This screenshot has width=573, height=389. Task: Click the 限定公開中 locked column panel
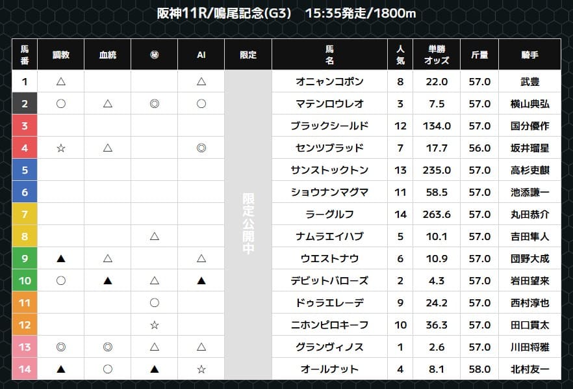[x=248, y=224]
